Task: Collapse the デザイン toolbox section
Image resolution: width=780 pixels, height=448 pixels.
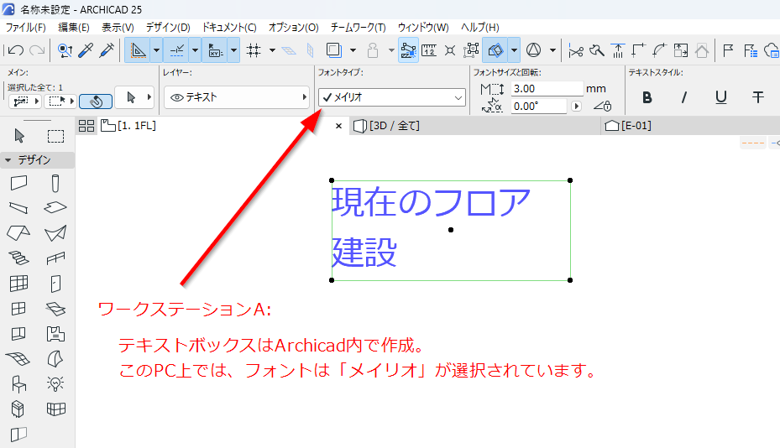Action: pos(8,160)
